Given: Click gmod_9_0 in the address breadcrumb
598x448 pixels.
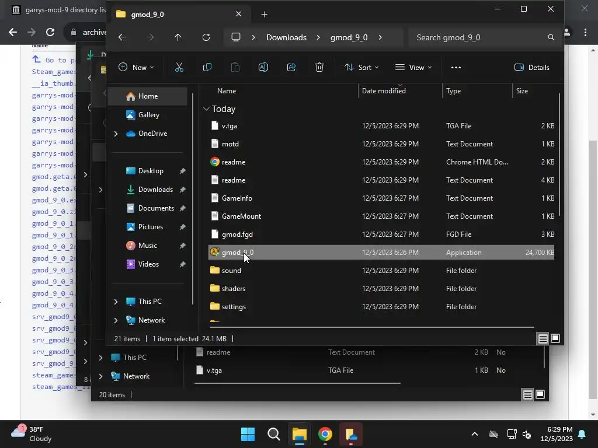Looking at the screenshot, I should [349, 37].
